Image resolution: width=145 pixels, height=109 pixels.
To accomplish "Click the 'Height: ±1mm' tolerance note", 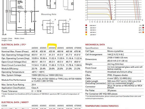I will point(7,40).
